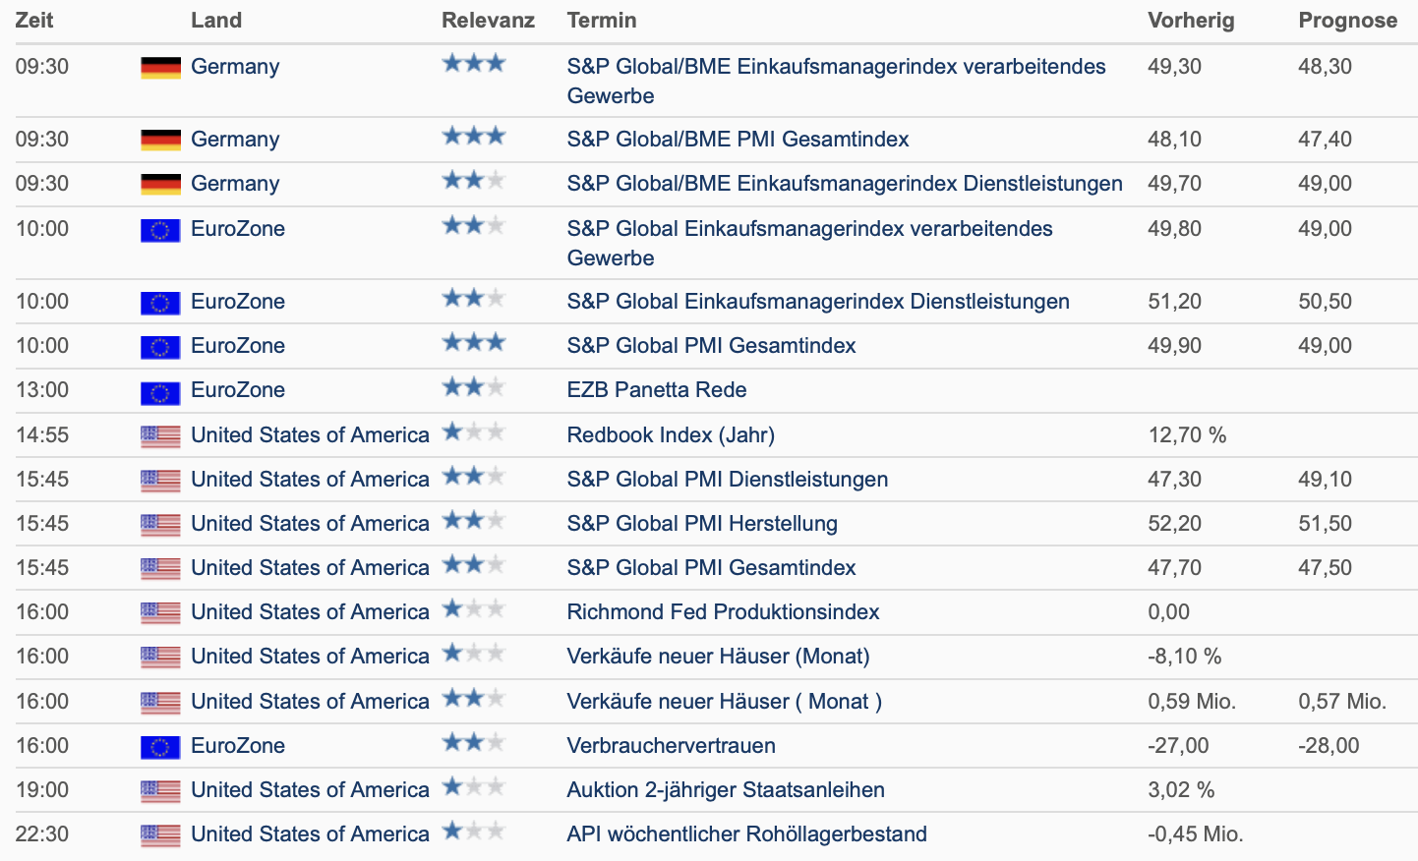Image resolution: width=1418 pixels, height=861 pixels.
Task: Click the EuroZone country link at 13:00
Action: coord(238,390)
